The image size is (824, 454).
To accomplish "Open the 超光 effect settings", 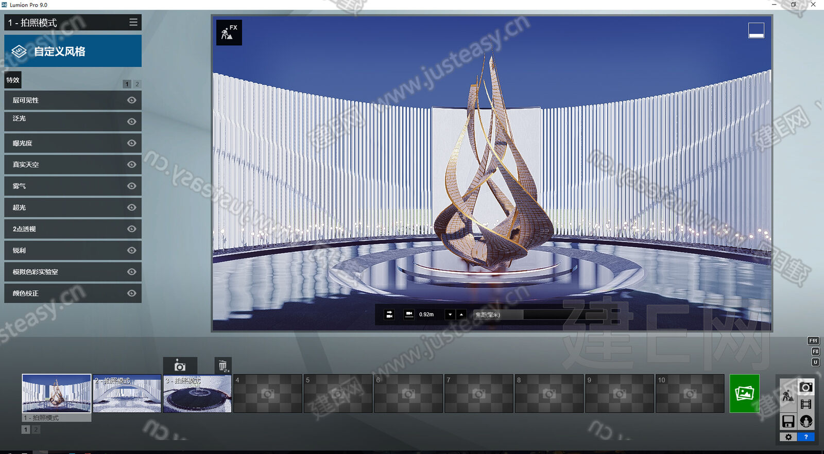I will [73, 207].
